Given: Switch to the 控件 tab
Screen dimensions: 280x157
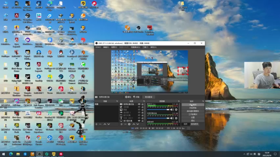Looking at the screenshot, I should pyautogui.click(x=185, y=124).
